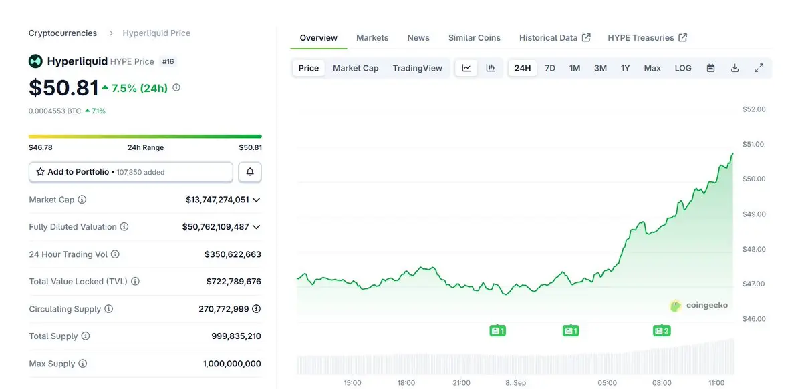Click the star Add to Portfolio button
This screenshot has width=802, height=389.
pyautogui.click(x=131, y=172)
